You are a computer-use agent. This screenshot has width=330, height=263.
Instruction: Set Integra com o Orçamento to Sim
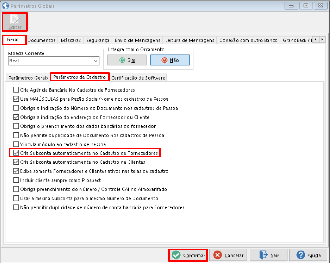127,60
